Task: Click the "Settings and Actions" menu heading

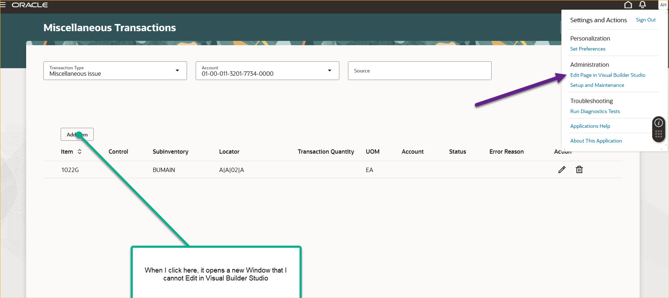Action: (598, 20)
